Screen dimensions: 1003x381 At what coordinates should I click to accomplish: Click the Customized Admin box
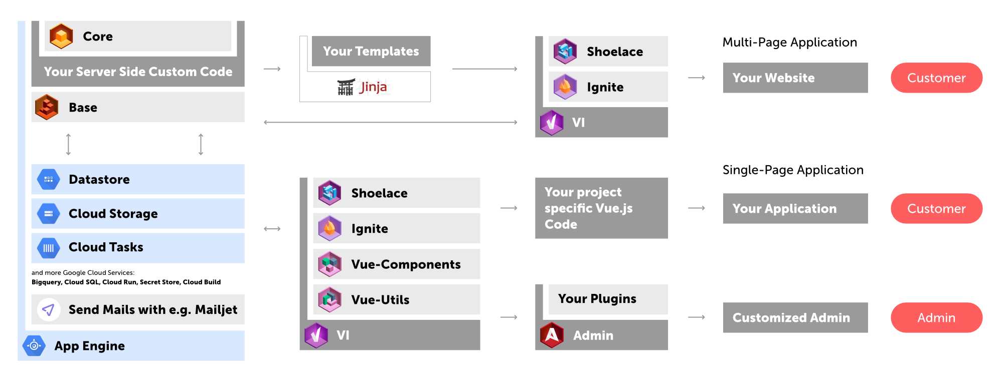click(x=795, y=317)
